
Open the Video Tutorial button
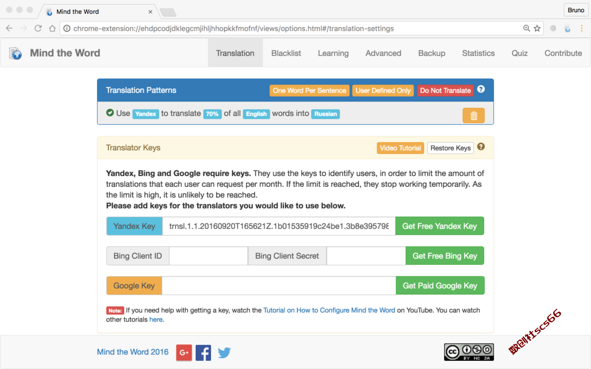(x=400, y=148)
